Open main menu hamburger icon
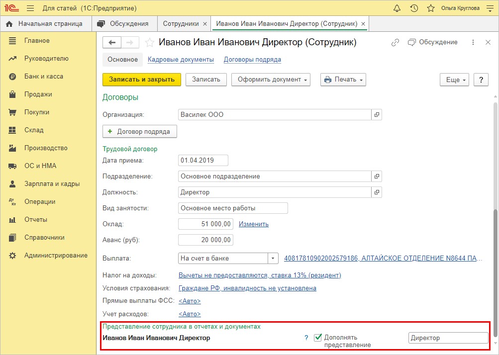The height and width of the screenshot is (355, 499). coord(30,8)
